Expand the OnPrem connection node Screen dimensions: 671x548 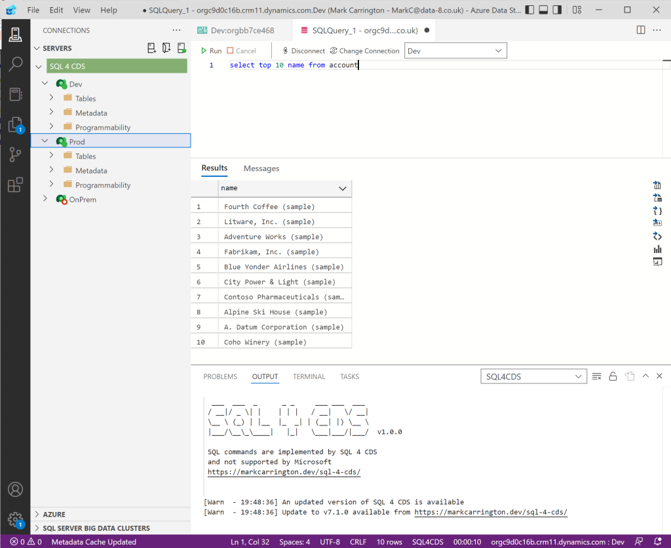tap(45, 198)
